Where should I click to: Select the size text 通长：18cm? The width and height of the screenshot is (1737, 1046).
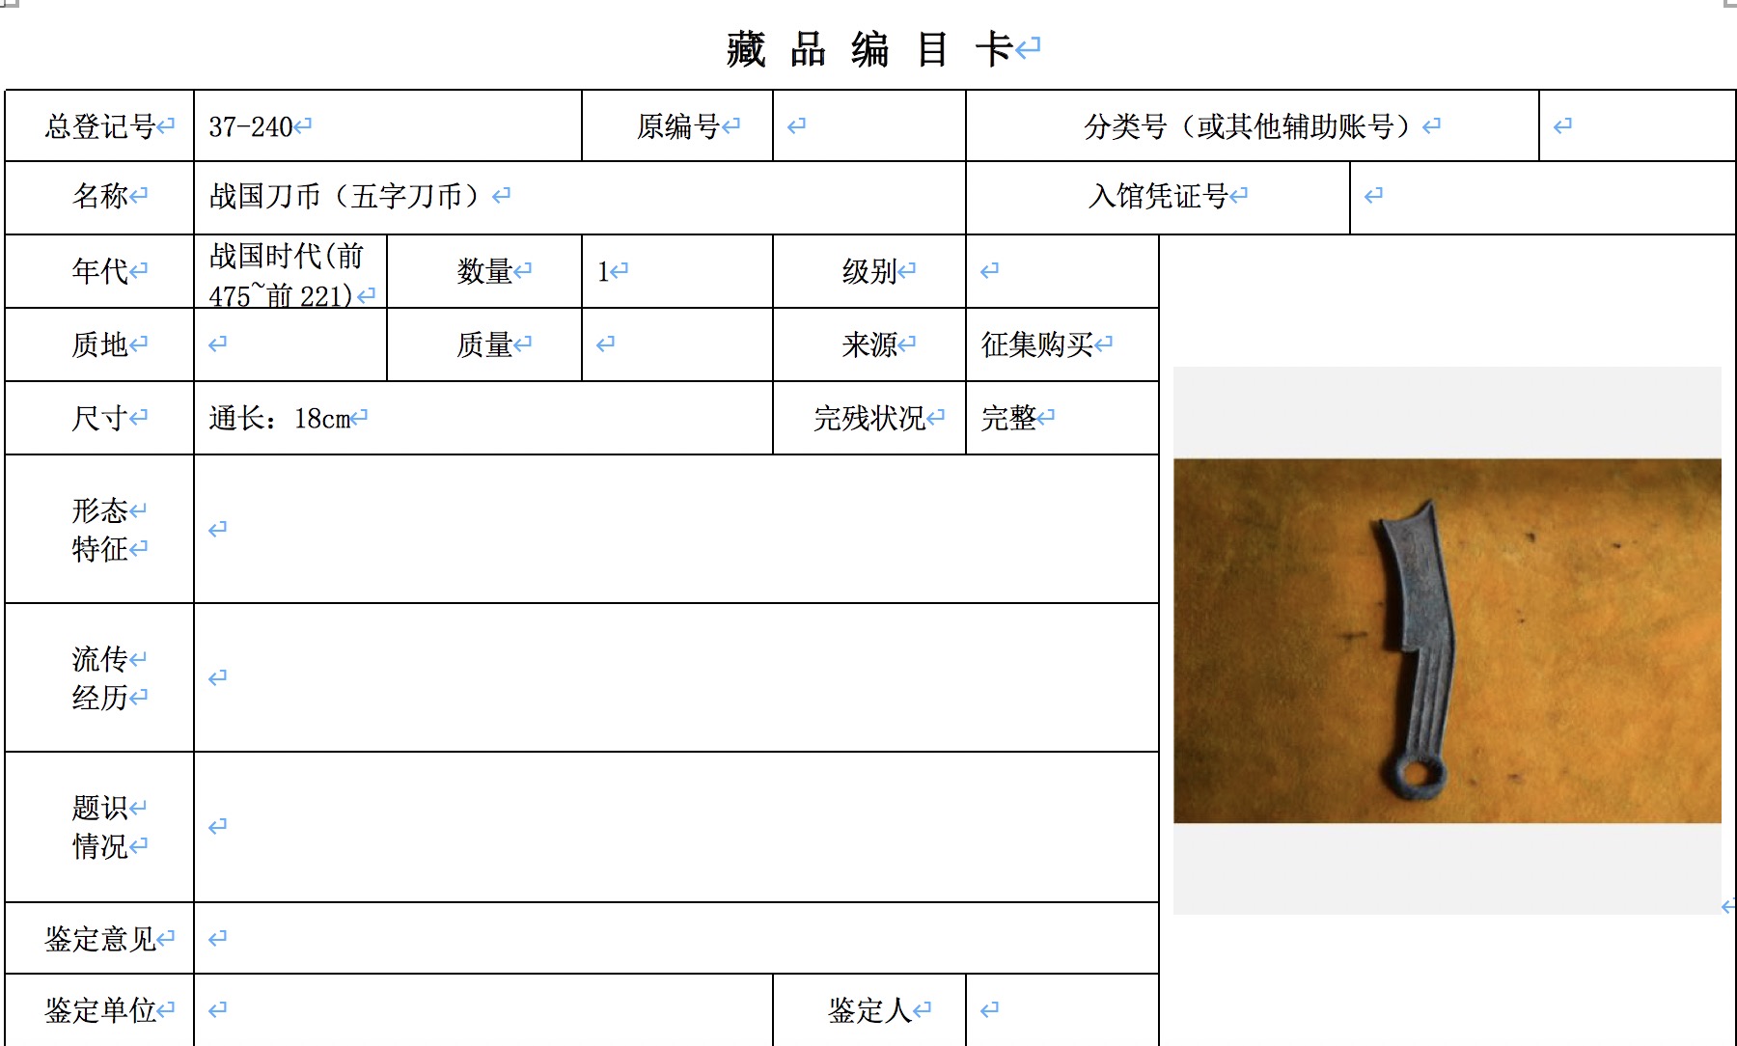click(280, 419)
